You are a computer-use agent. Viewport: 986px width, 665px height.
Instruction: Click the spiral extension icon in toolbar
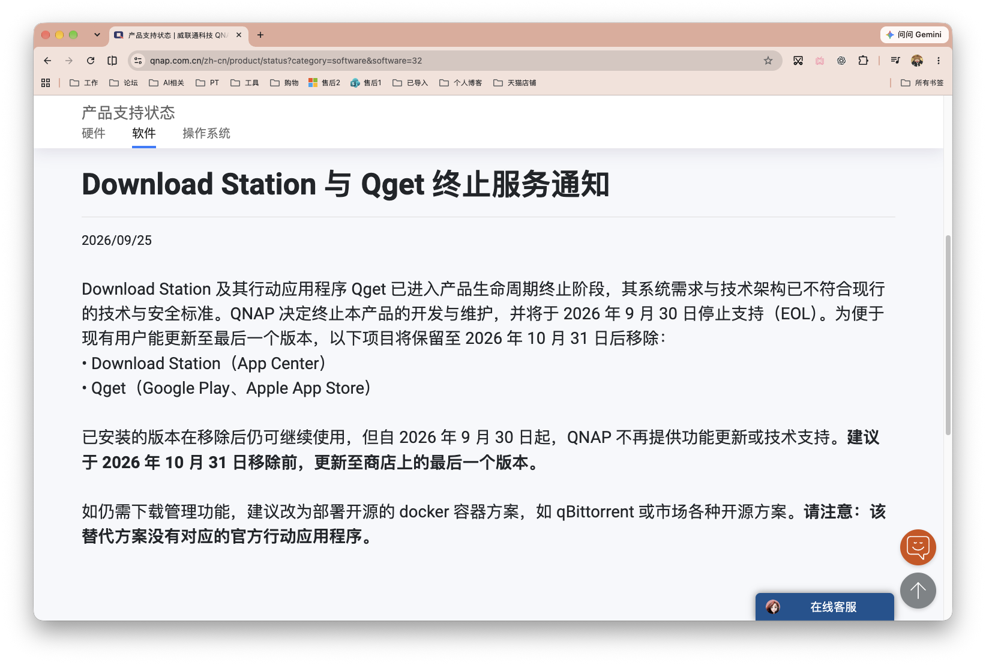(841, 61)
